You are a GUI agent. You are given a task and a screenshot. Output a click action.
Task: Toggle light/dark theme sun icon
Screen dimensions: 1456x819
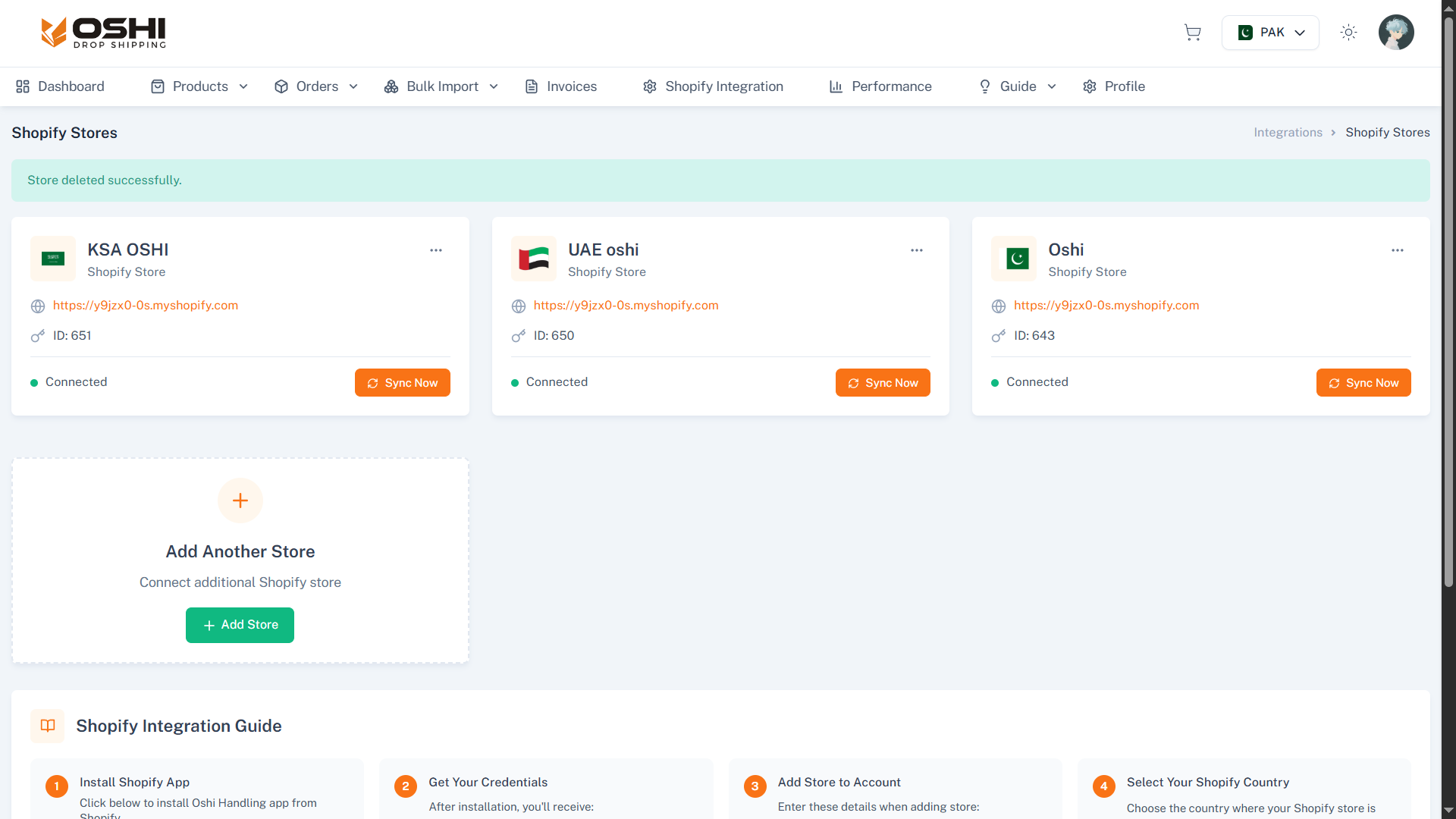pos(1348,33)
